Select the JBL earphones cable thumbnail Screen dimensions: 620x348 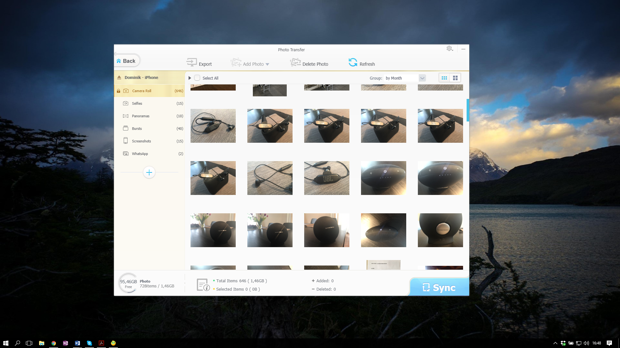point(213,126)
